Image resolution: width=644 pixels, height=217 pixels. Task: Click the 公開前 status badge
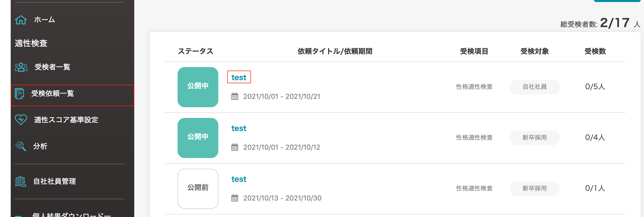pyautogui.click(x=198, y=189)
